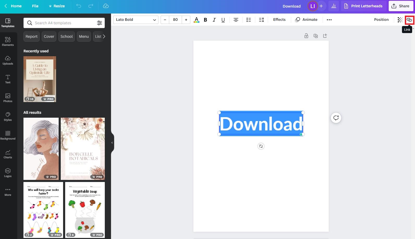This screenshot has width=415, height=239.
Task: Toggle italic formatting
Action: coord(214,20)
